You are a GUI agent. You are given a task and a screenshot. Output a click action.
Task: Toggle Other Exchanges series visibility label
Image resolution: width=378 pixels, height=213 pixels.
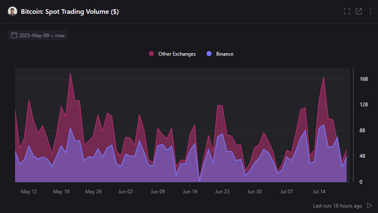pos(177,54)
